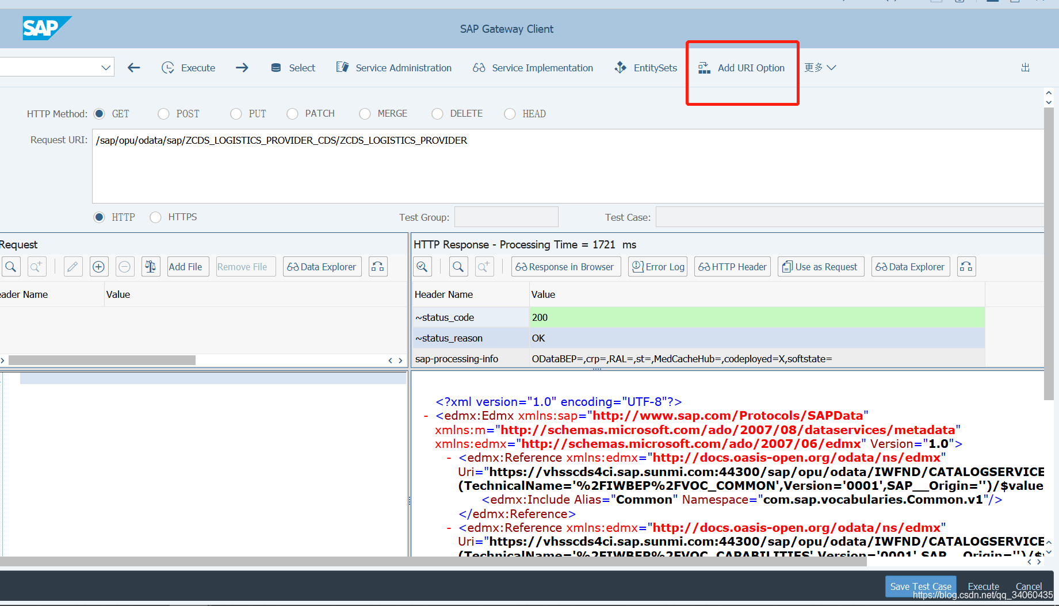
Task: Click the Execute toolbar button
Action: coord(189,68)
